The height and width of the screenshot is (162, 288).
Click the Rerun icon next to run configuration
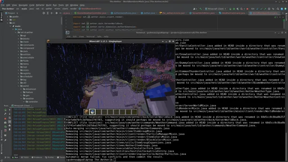coord(230,9)
